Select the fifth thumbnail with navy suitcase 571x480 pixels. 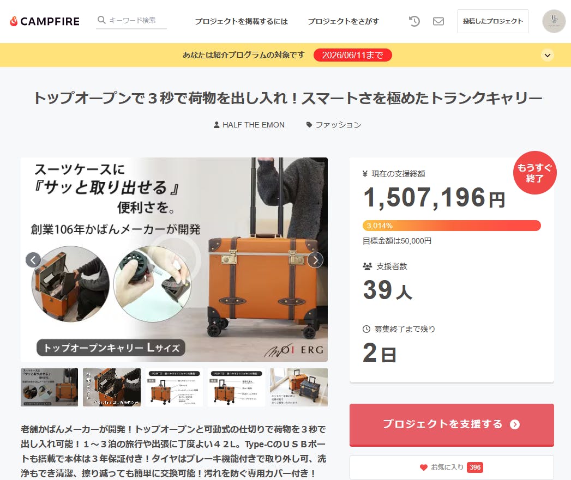299,387
